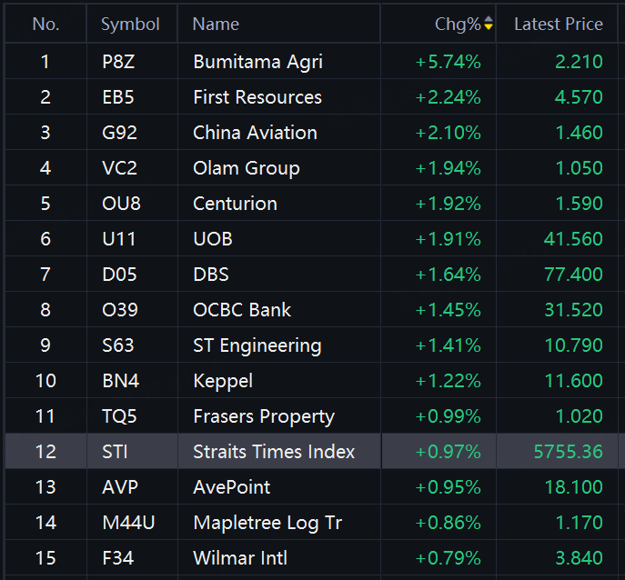Click the +1.64% change value
The height and width of the screenshot is (580, 625).
[448, 275]
